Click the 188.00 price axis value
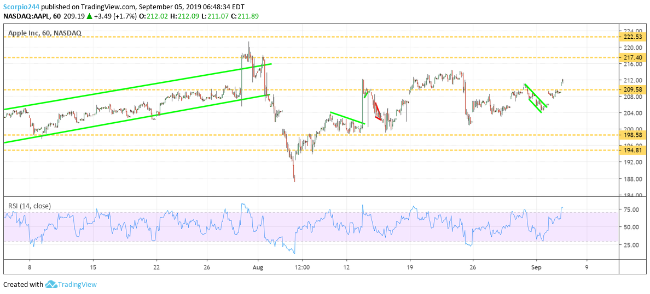 click(634, 179)
